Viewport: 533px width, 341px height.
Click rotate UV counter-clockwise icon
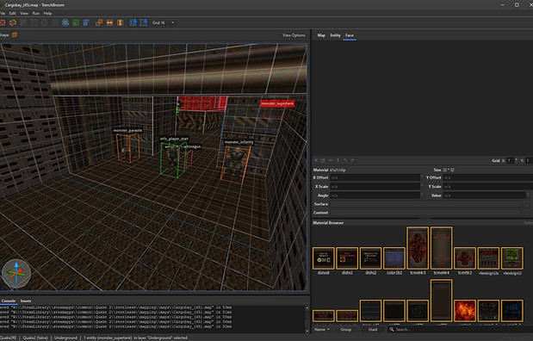(345, 160)
